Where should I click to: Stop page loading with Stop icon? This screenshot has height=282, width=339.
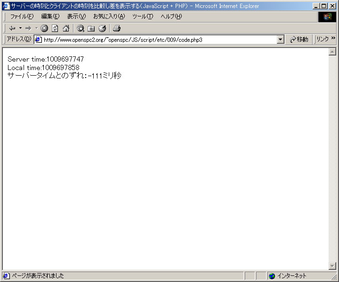pos(44,28)
